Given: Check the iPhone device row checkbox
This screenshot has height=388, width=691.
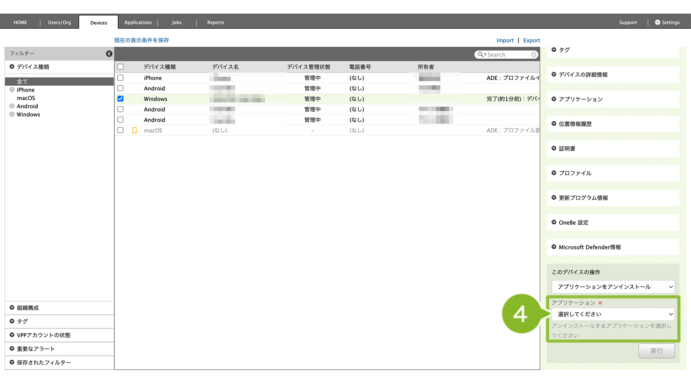Looking at the screenshot, I should point(120,78).
